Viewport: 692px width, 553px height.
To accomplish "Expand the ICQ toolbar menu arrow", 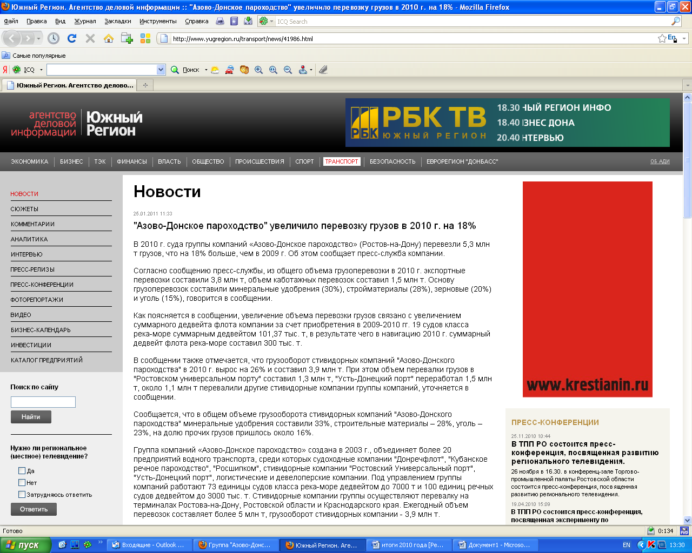I will pos(41,70).
